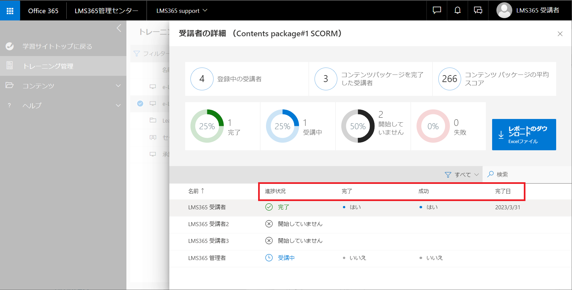Click the 25% 完了 green donut chart
The width and height of the screenshot is (572, 290).
207,126
